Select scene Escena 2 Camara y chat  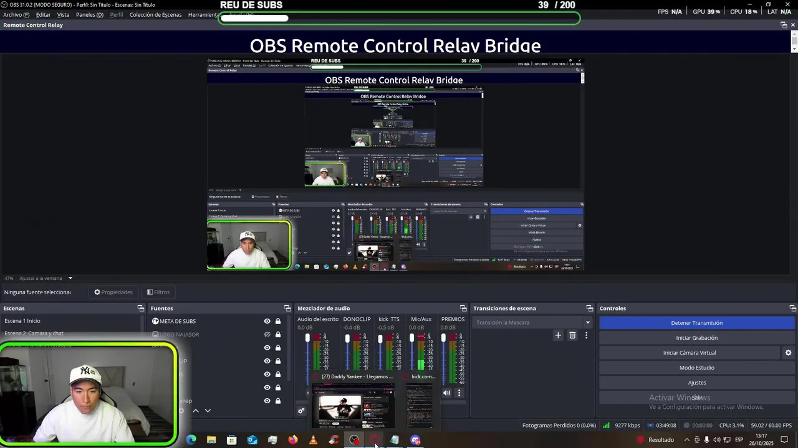pyautogui.click(x=72, y=334)
